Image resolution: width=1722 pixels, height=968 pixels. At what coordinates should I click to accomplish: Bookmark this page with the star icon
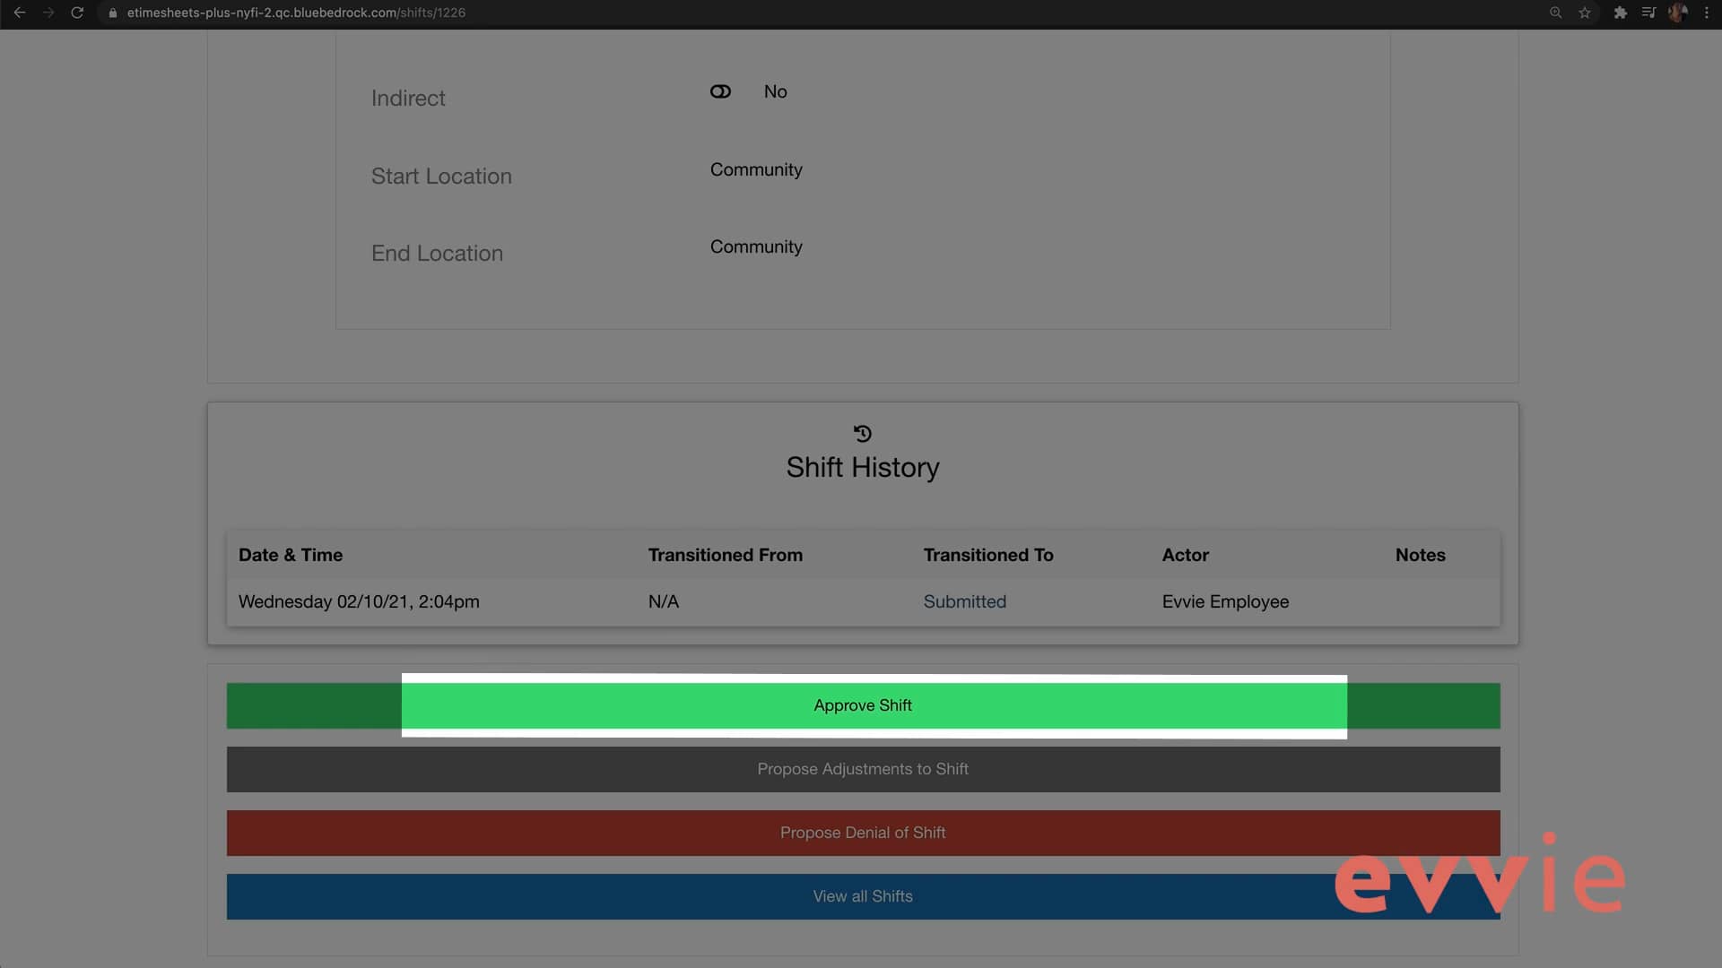click(1585, 13)
